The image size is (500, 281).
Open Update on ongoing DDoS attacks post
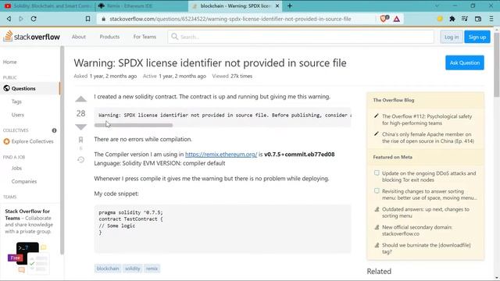pos(429,176)
